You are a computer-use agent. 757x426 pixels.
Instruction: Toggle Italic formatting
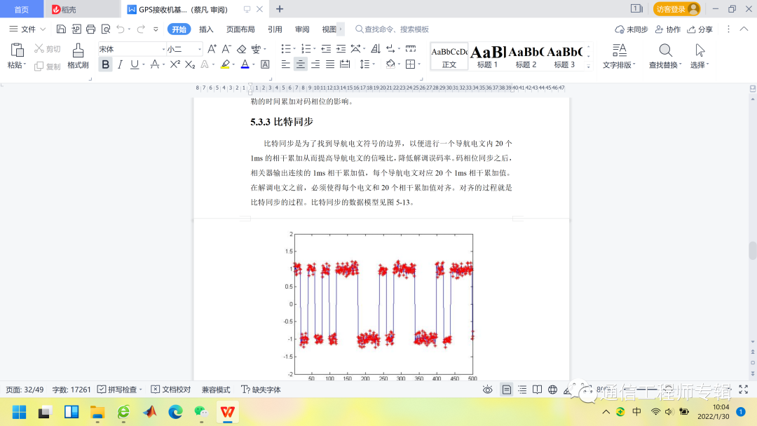(x=120, y=64)
